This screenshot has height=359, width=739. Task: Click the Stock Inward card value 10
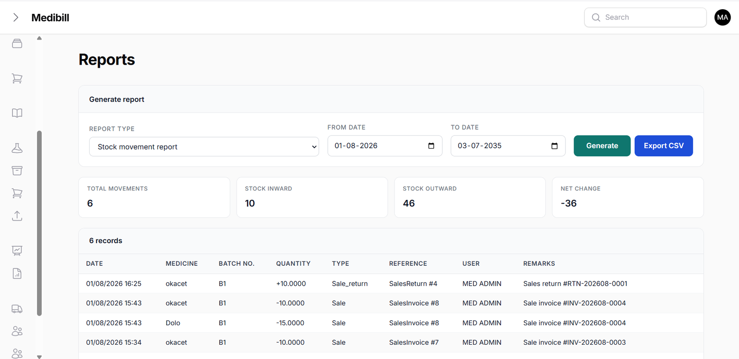pyautogui.click(x=250, y=203)
